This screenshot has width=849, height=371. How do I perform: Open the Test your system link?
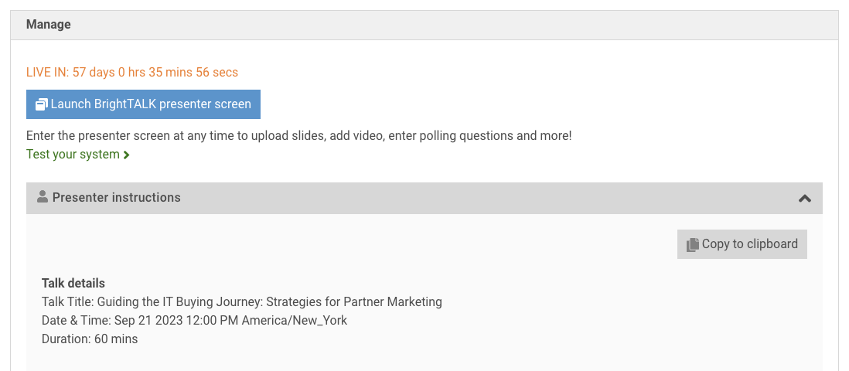[73, 155]
